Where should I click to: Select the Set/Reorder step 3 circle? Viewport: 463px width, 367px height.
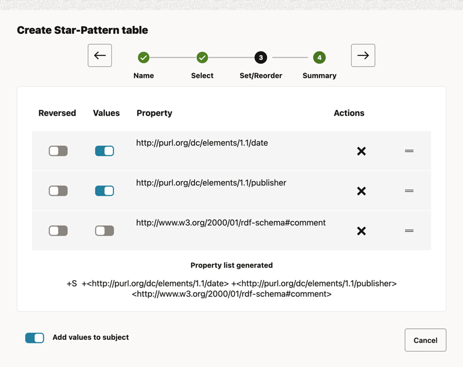261,58
